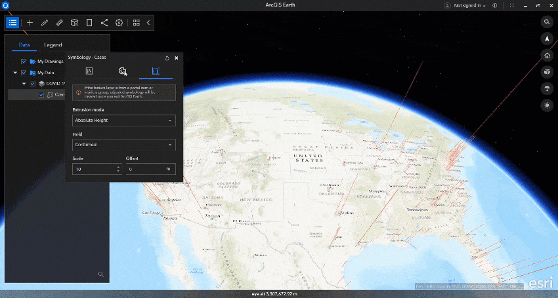Click the Add Data plus icon
Viewport: 558px width, 298px height.
coord(30,23)
